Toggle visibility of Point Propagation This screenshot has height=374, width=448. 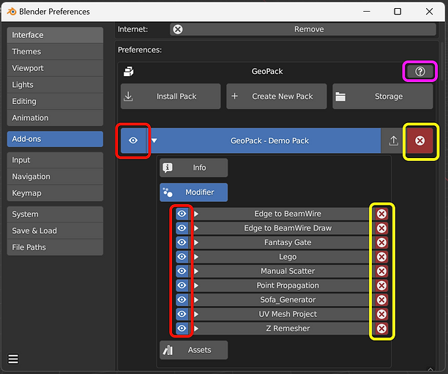pyautogui.click(x=182, y=285)
